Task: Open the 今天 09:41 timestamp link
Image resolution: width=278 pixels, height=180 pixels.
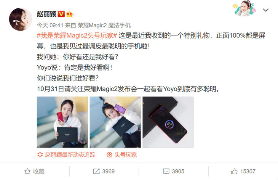Action: coord(50,26)
